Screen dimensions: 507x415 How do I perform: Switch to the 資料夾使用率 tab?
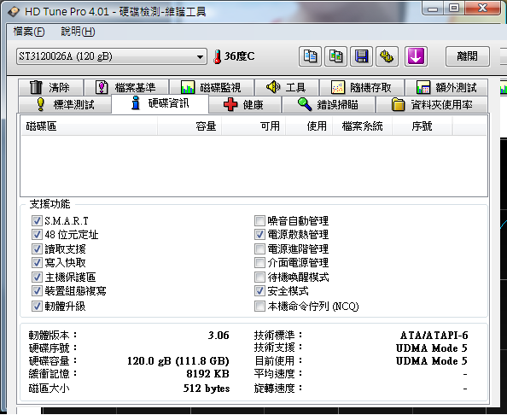click(432, 104)
